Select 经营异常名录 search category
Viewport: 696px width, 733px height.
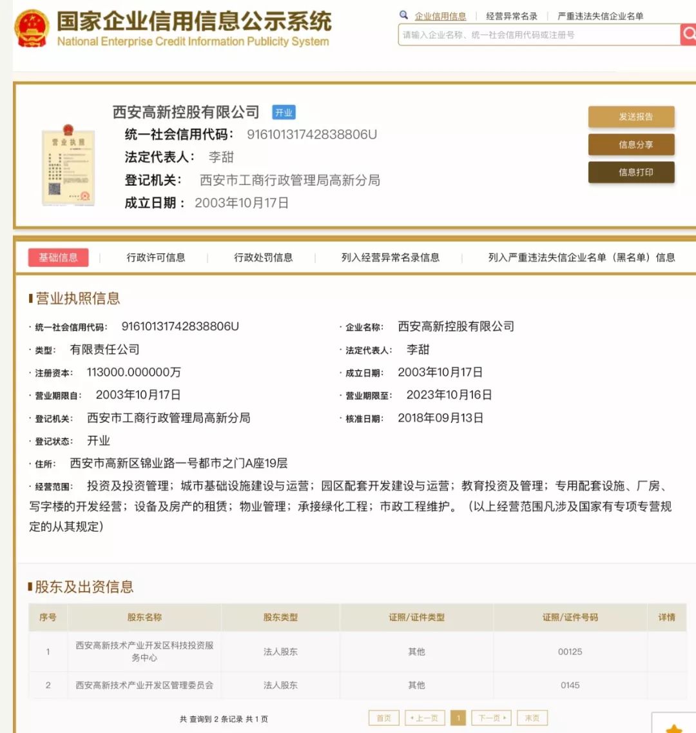512,16
